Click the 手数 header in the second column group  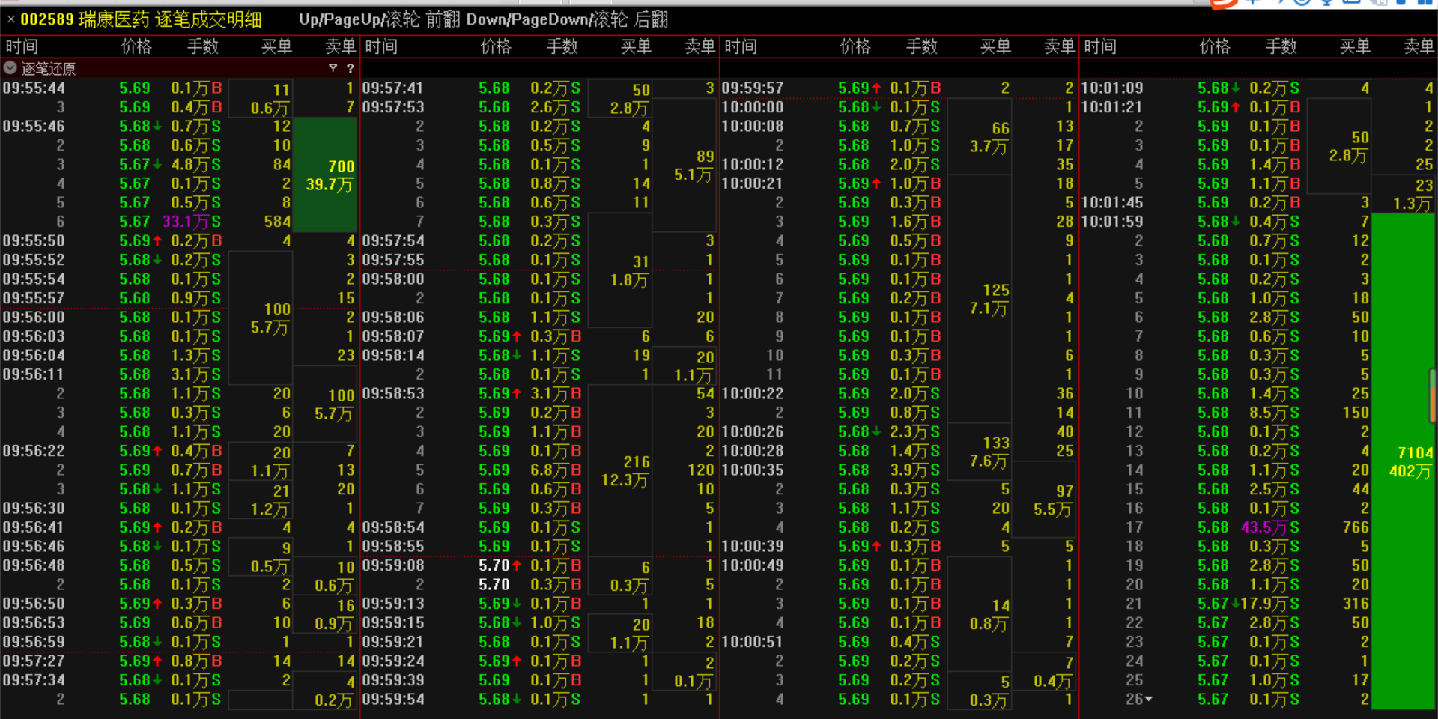(562, 46)
